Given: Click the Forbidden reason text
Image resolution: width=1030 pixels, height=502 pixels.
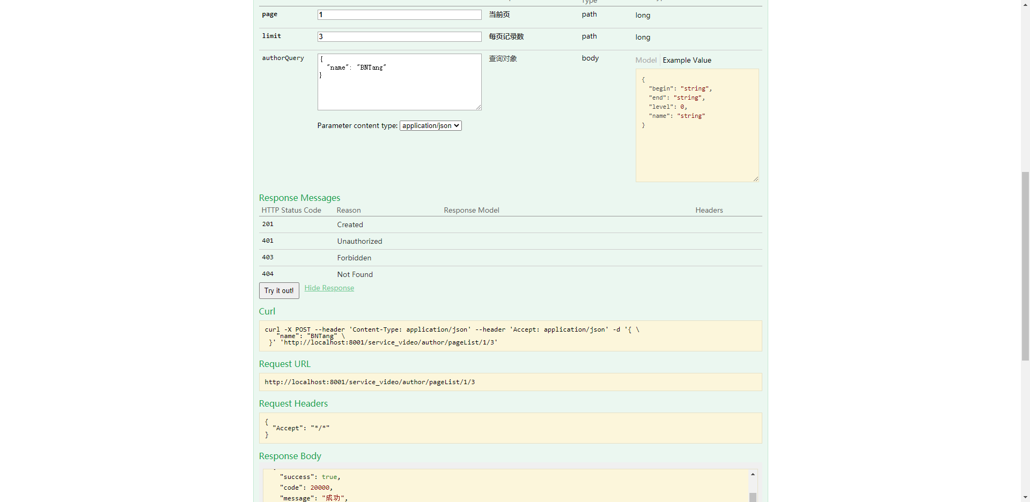Looking at the screenshot, I should (354, 258).
